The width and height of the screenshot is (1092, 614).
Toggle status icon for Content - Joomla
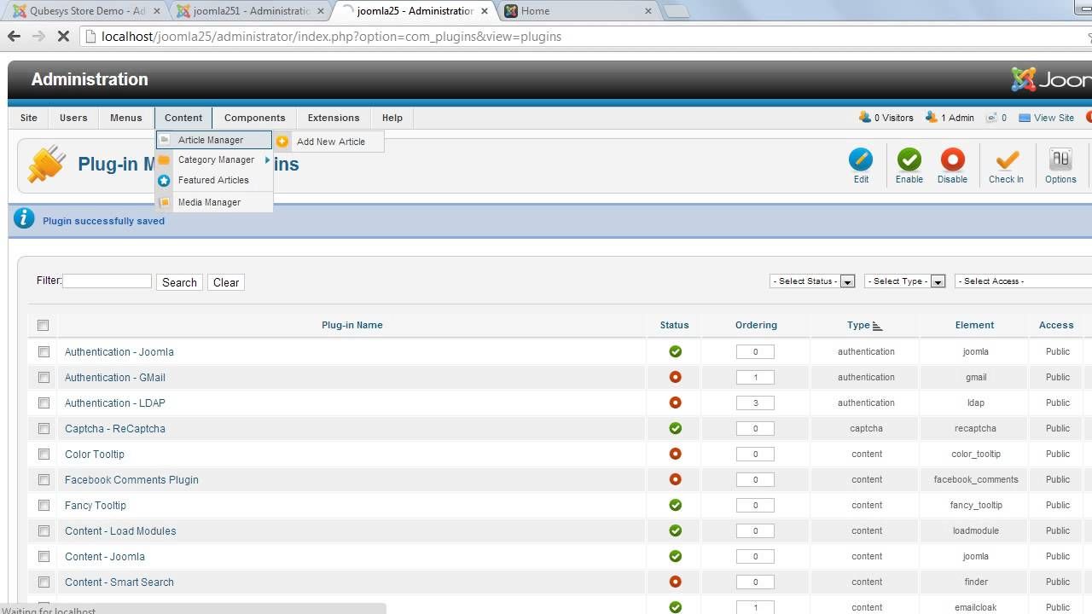(x=675, y=556)
